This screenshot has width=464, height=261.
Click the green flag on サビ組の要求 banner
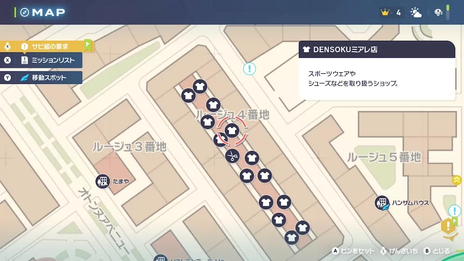(88, 45)
